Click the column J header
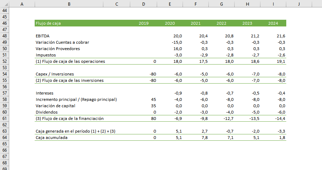The height and width of the screenshot is (170, 322). [x=299, y=4]
